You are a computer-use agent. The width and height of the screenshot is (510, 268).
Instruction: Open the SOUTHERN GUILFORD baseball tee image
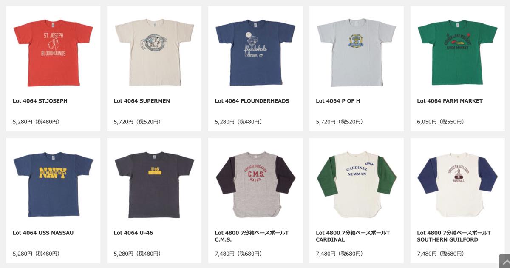tap(458, 185)
